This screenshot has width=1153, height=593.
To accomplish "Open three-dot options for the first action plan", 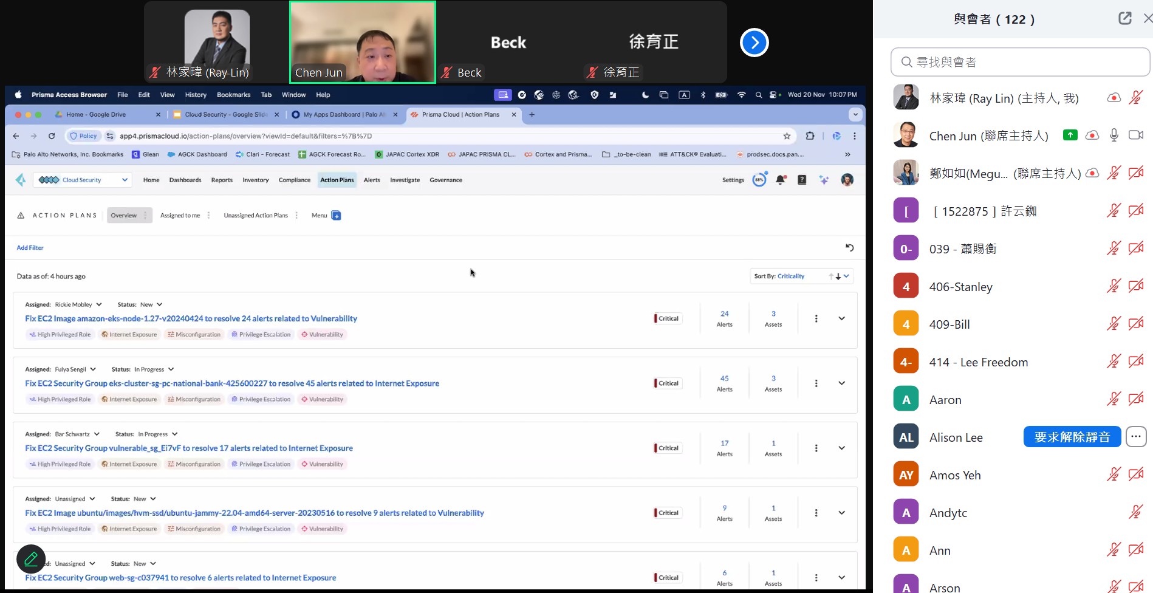I will point(816,318).
